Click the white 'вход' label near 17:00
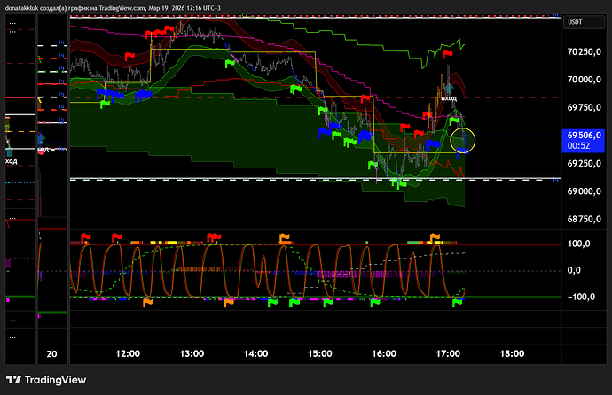Image resolution: width=612 pixels, height=395 pixels. [x=448, y=98]
